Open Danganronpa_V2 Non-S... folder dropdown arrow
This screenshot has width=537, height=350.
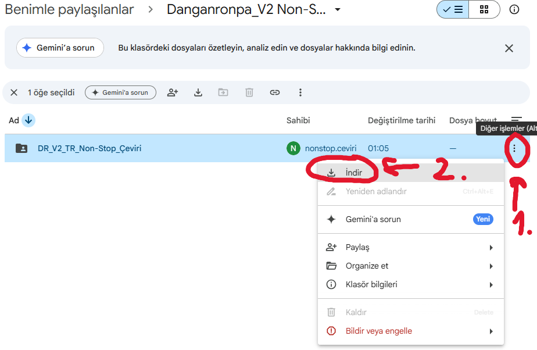click(338, 9)
